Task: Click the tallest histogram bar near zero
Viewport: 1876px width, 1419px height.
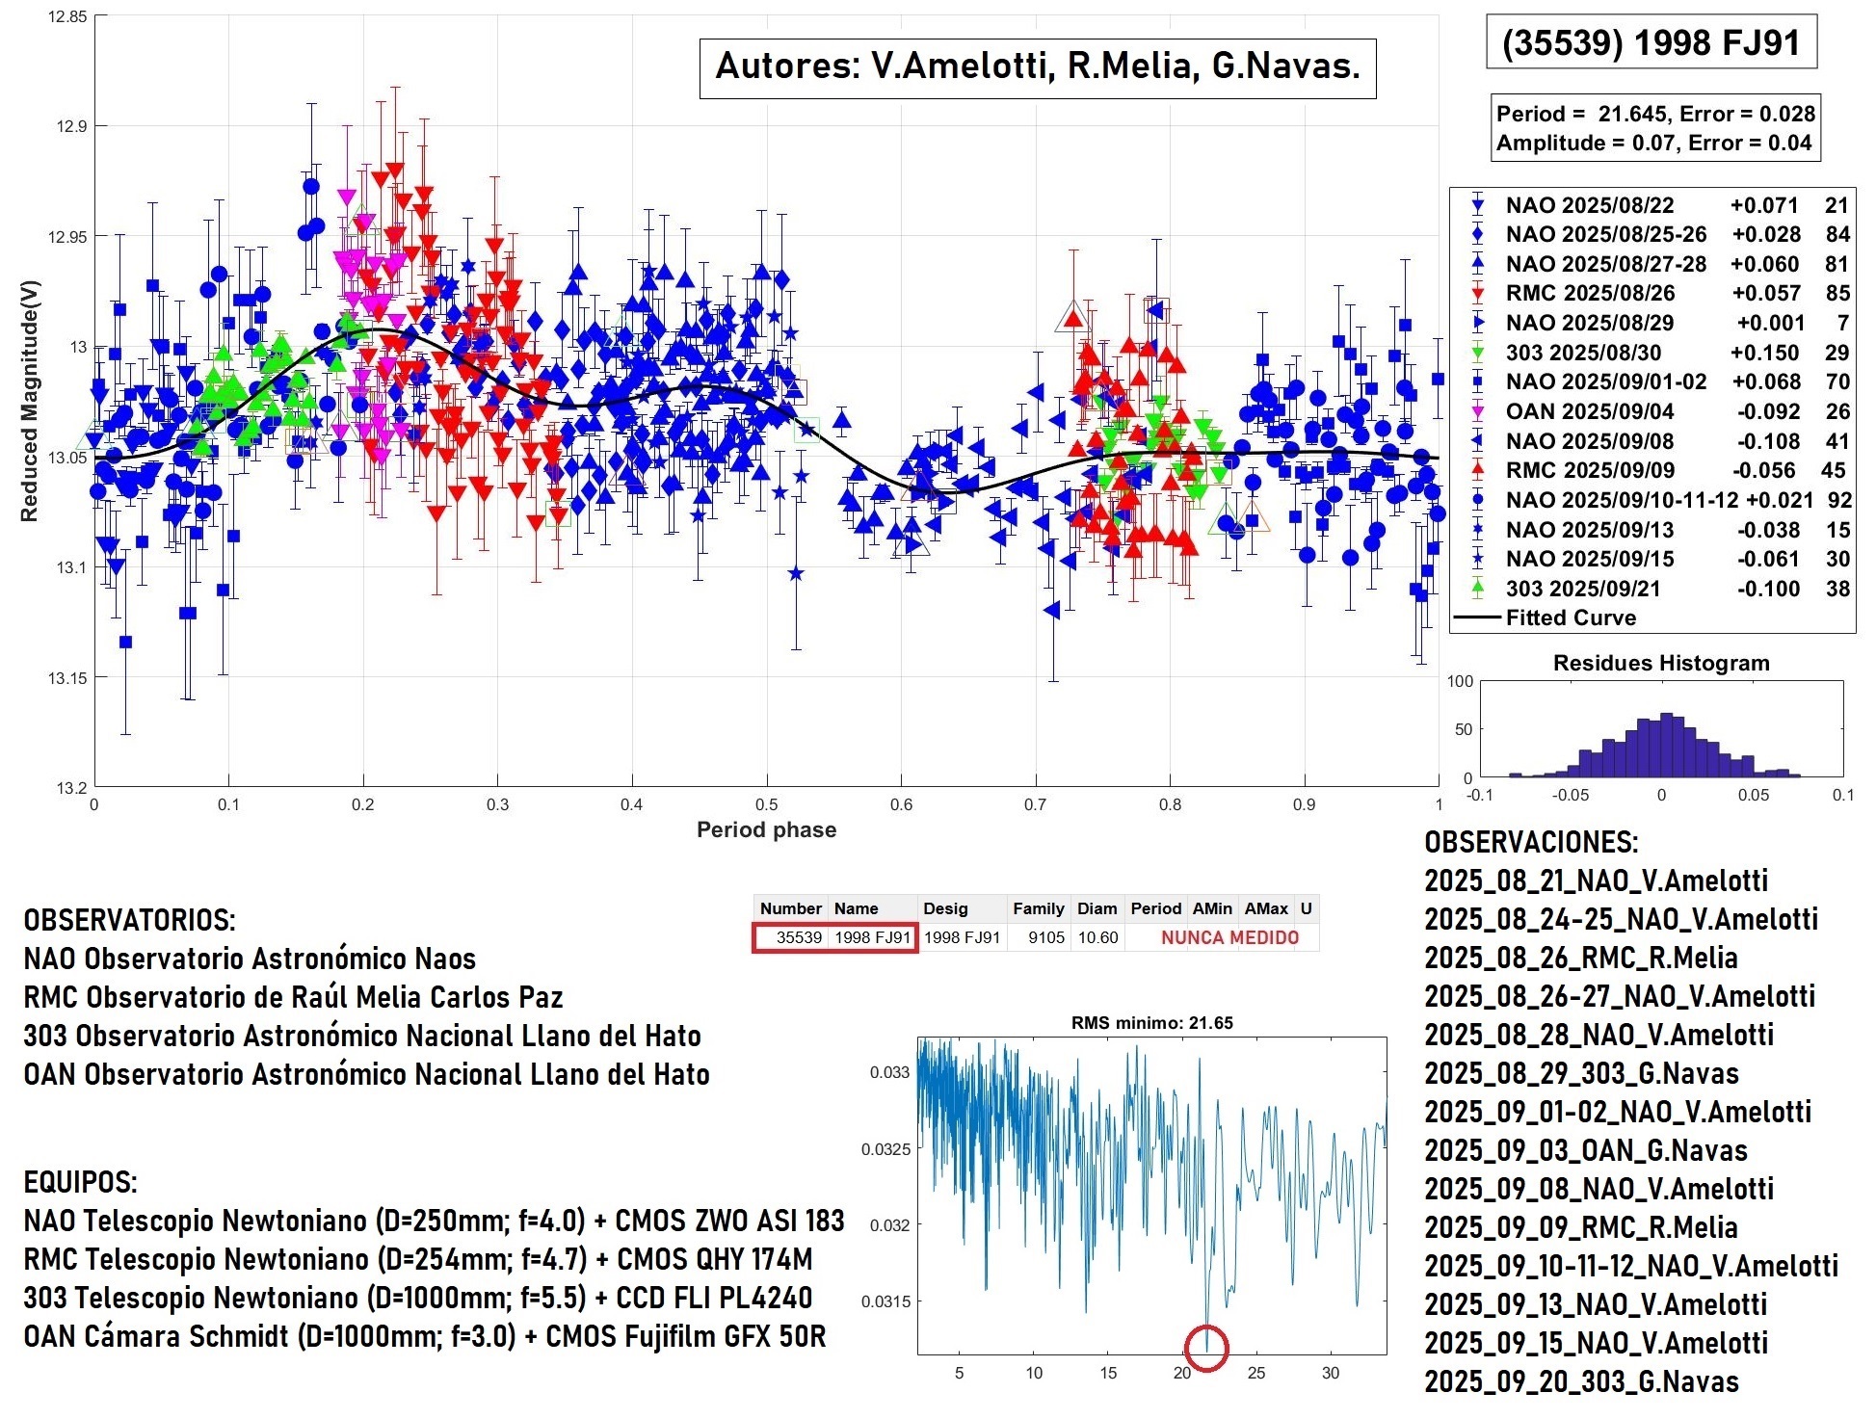Action: pos(1666,746)
